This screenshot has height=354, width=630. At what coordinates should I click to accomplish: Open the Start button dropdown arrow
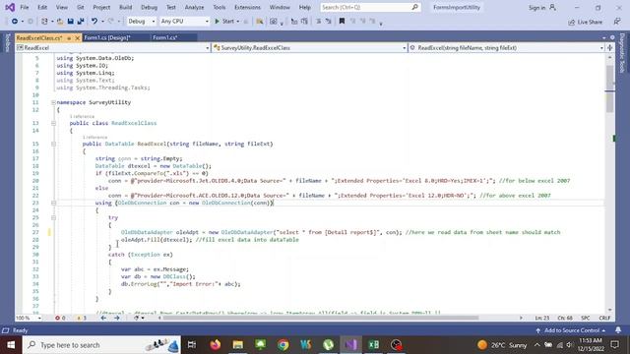click(238, 22)
